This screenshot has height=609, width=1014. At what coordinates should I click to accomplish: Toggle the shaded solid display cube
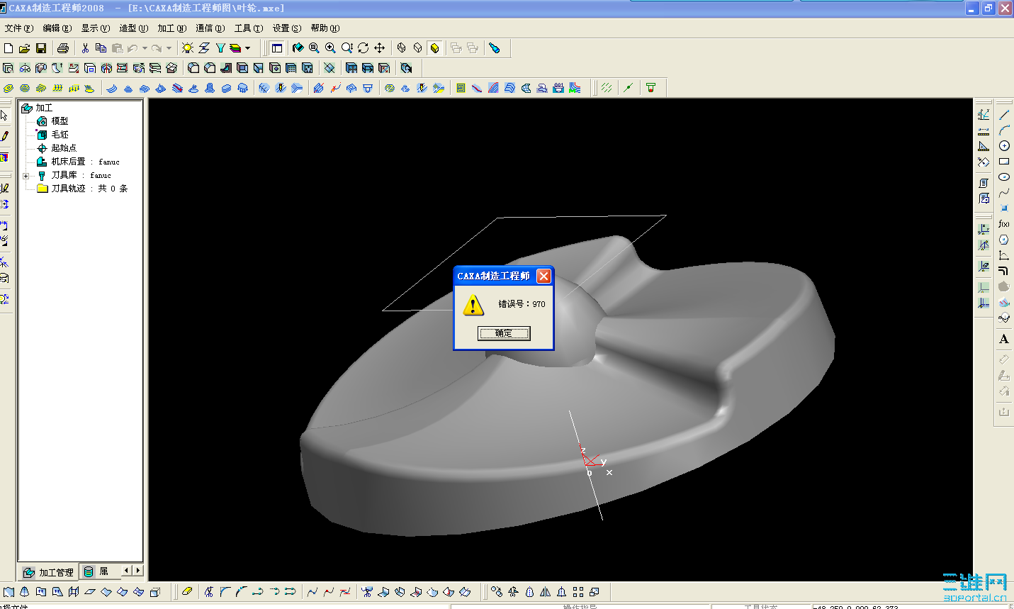click(x=434, y=48)
